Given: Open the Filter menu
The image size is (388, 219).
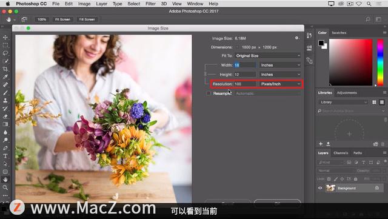Looking at the screenshot, I should pyautogui.click(x=150, y=4).
